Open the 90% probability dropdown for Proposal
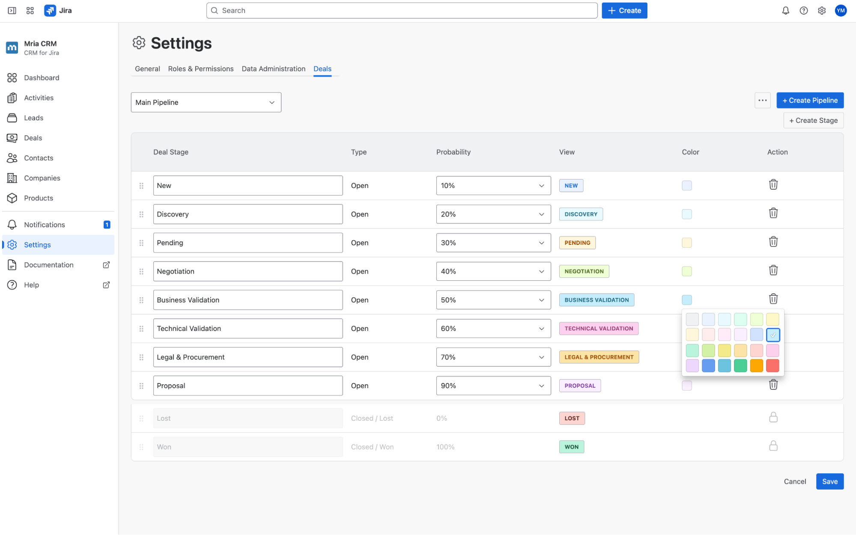Viewport: 856px width, 535px height. [493, 386]
